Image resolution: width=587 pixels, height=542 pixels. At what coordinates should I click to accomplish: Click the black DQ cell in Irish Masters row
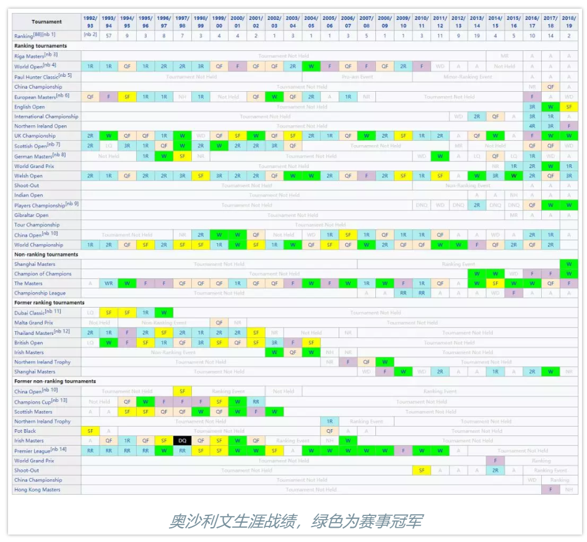coord(182,441)
